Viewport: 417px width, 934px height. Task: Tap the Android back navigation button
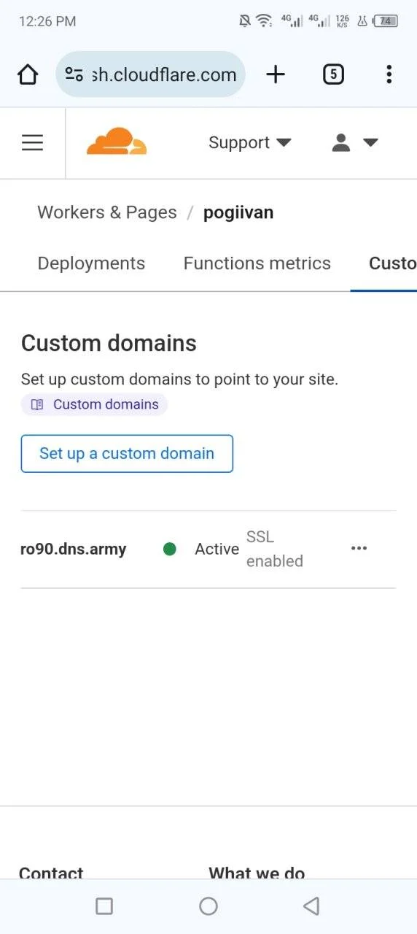coord(311,906)
